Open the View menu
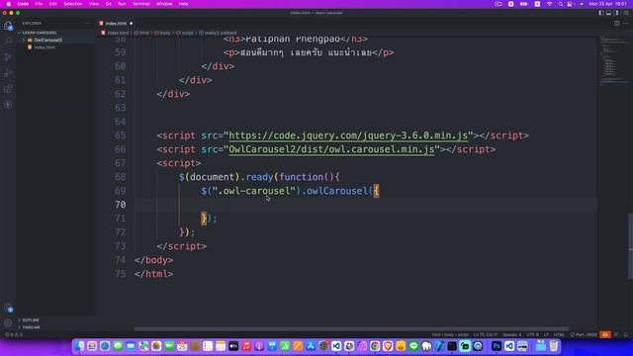 click(x=94, y=4)
